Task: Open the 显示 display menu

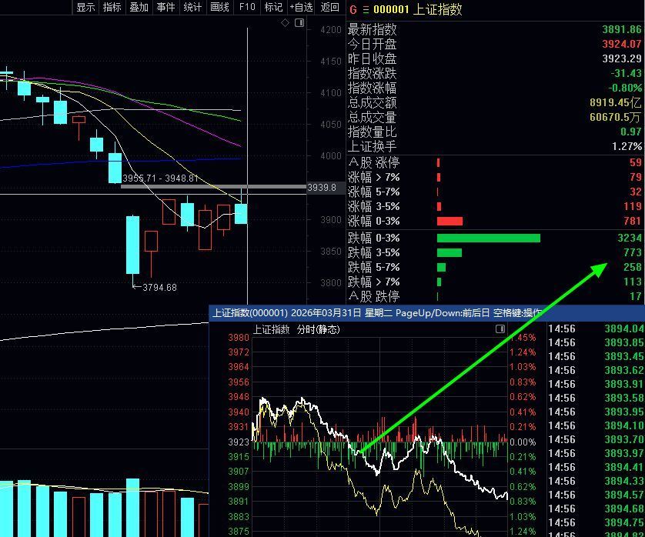Action: coord(85,7)
